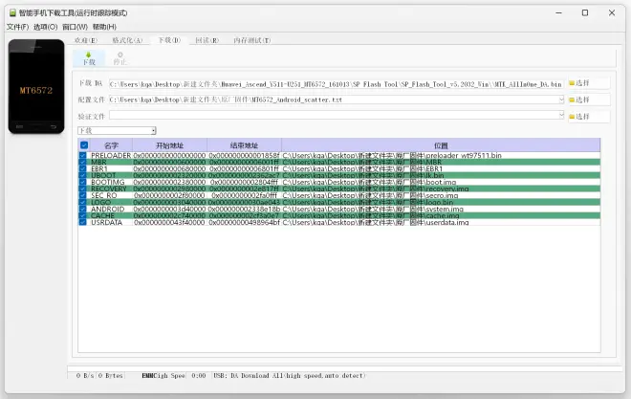This screenshot has width=631, height=399.
Task: Open the 帮助(H) menu
Action: (104, 27)
